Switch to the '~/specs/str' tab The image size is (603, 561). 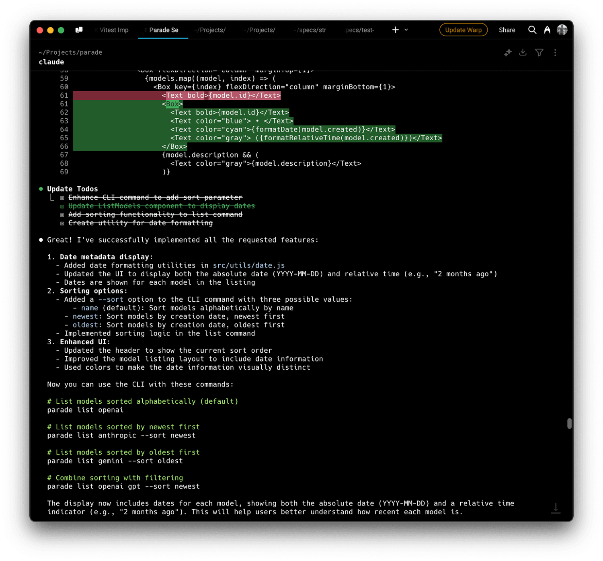pos(309,30)
